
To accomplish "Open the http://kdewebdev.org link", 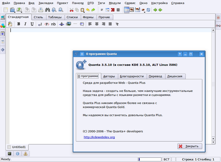I will (x=99, y=137).
